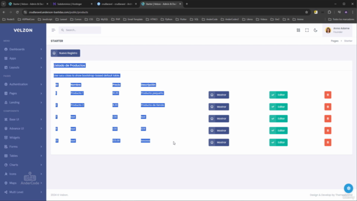Click Editar in the 123.00 row

(x=278, y=142)
